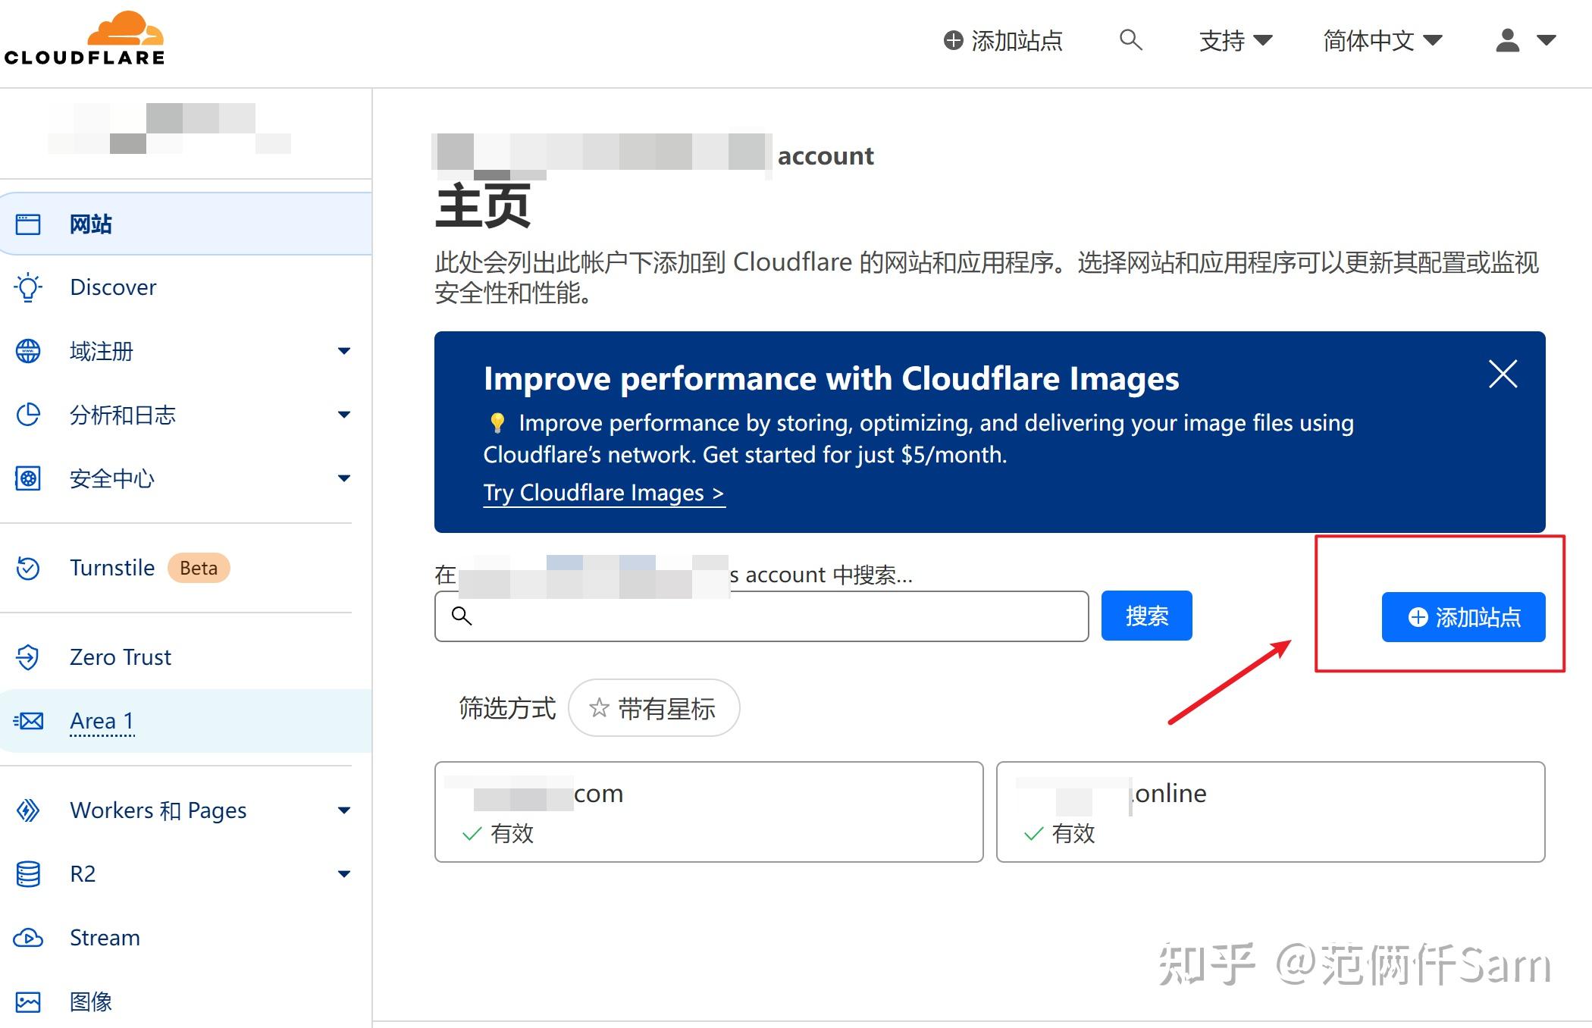Viewport: 1592px width, 1028px height.
Task: Expand Workers 和 Pages section arrow
Action: point(344,810)
